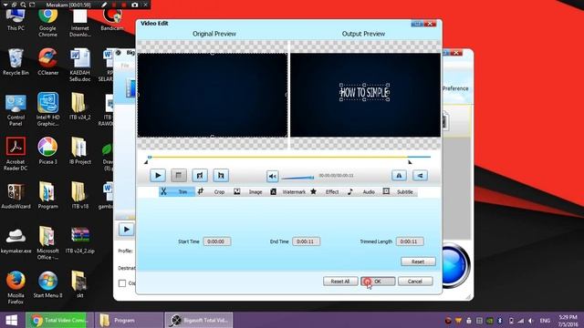Click the Reset All button
Image resolution: width=584 pixels, height=328 pixels.
tap(340, 282)
